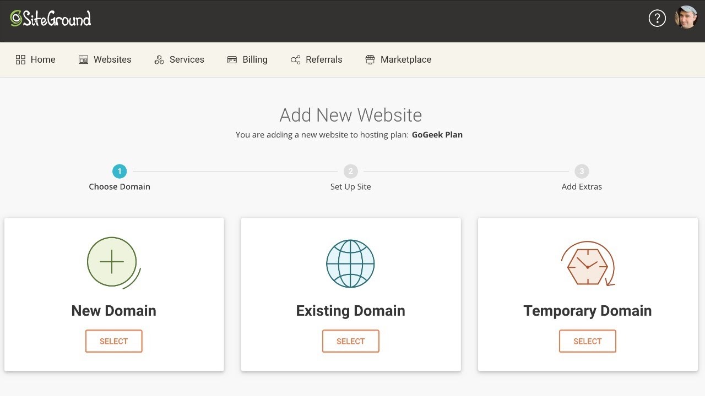The width and height of the screenshot is (705, 396).
Task: Click the Choose Domain step circle
Action: click(120, 171)
